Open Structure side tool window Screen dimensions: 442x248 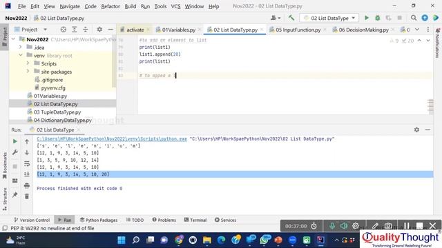[x=4, y=199]
